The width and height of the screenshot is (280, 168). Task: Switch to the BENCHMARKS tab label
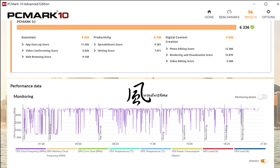click(229, 17)
